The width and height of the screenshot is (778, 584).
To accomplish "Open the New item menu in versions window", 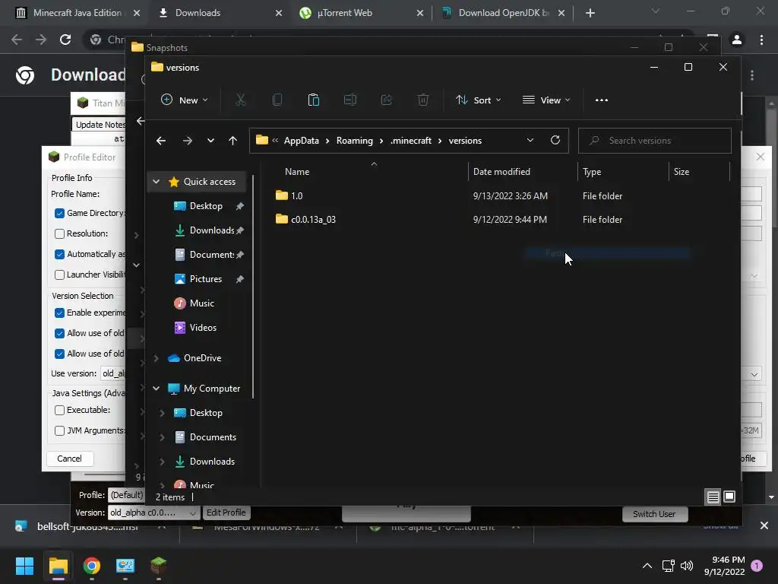I will coord(184,100).
